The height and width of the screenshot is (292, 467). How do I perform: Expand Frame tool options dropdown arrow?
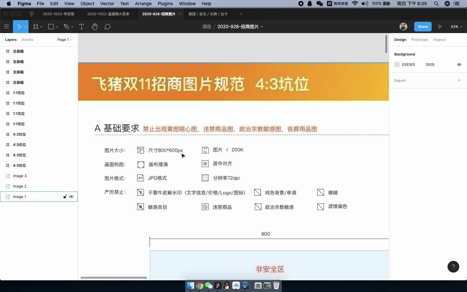pyautogui.click(x=41, y=27)
